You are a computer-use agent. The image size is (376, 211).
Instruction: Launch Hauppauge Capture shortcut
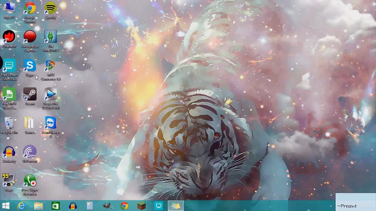(30, 41)
